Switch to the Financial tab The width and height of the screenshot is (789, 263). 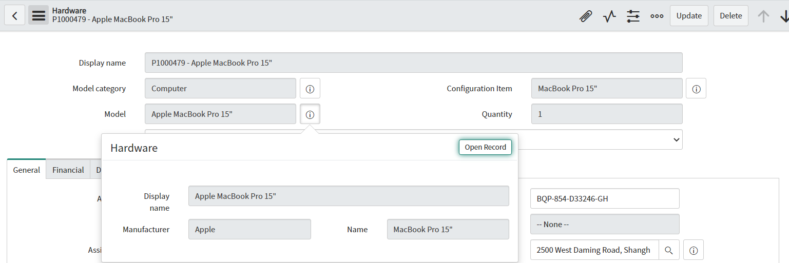(x=68, y=170)
